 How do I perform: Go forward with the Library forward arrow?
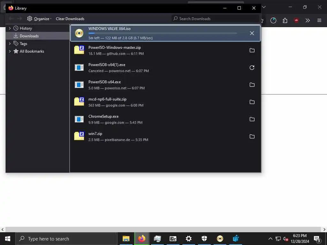pyautogui.click(x=19, y=19)
